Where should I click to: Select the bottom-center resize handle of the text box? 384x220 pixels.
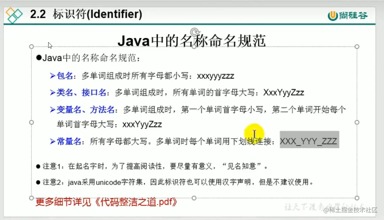(194, 198)
